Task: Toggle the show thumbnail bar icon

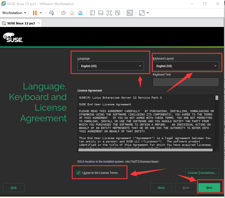Action: (101, 13)
